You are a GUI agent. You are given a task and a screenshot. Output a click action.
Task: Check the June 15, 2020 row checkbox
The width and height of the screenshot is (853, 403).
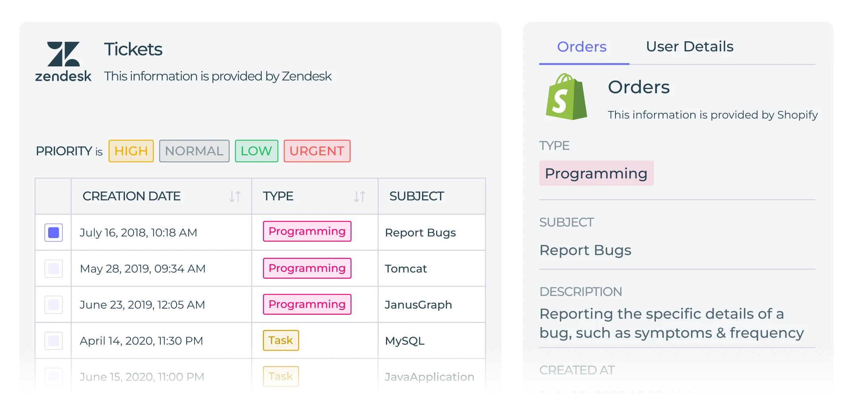pos(54,377)
